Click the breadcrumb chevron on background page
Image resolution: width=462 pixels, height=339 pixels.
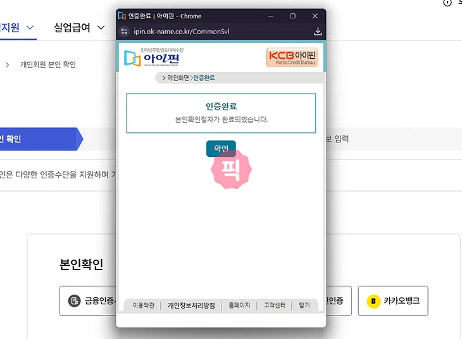tap(8, 65)
